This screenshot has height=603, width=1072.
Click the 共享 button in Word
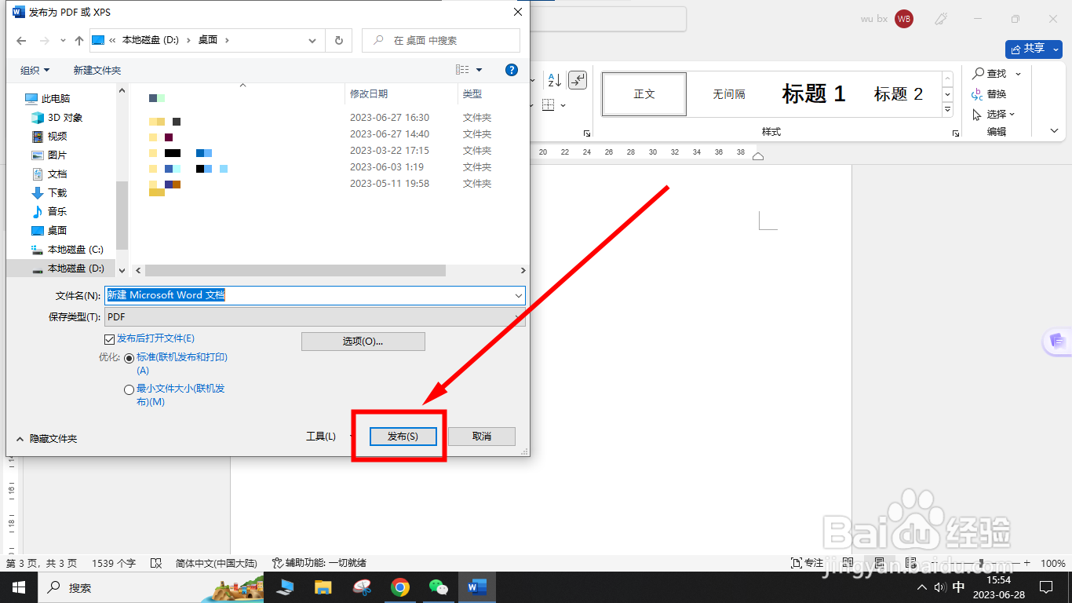(x=1026, y=49)
